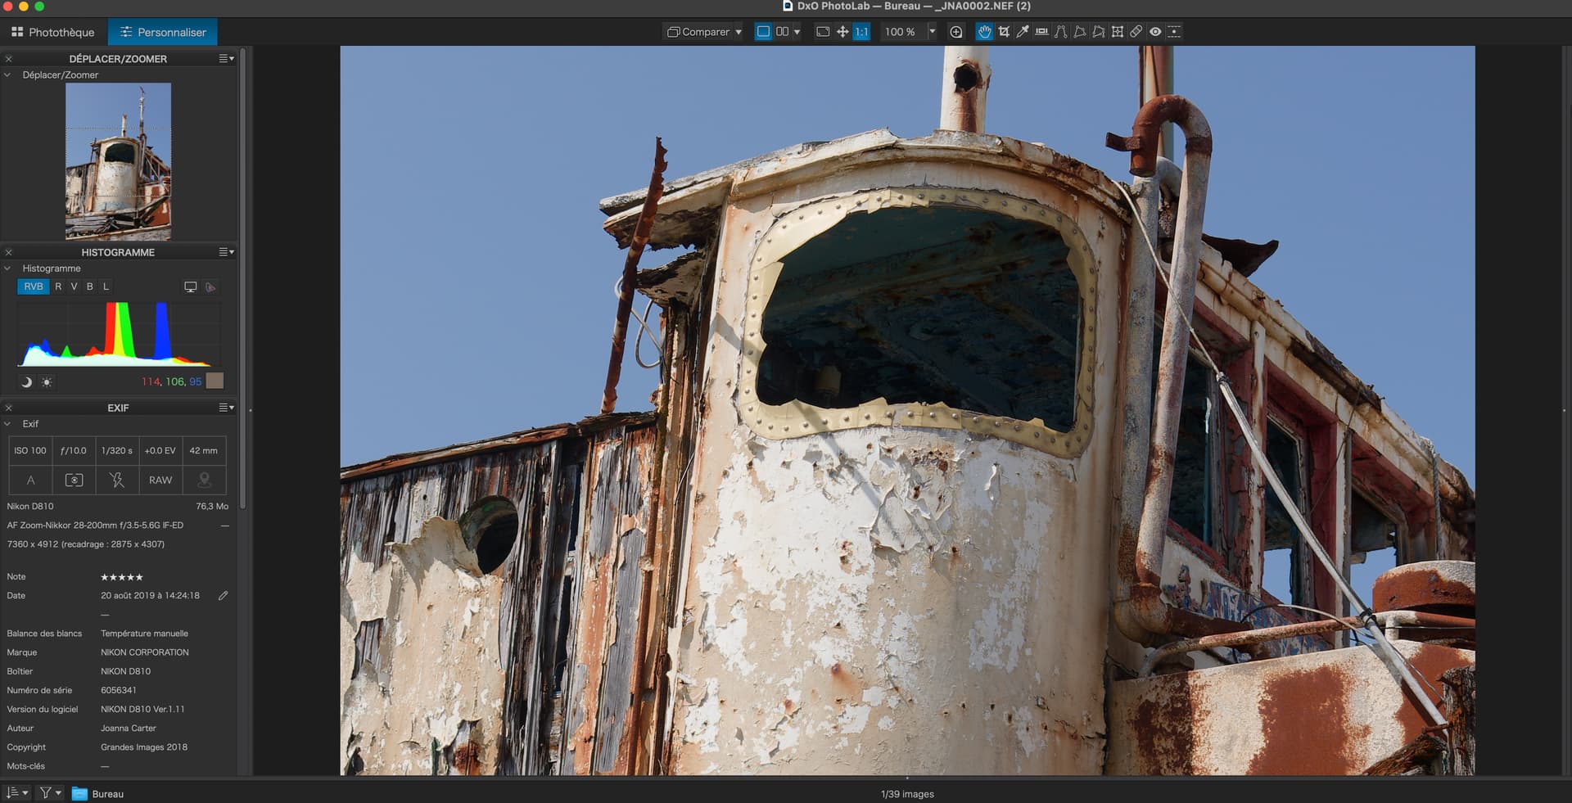Show RVB channels in histogram
The width and height of the screenshot is (1572, 803).
click(33, 286)
